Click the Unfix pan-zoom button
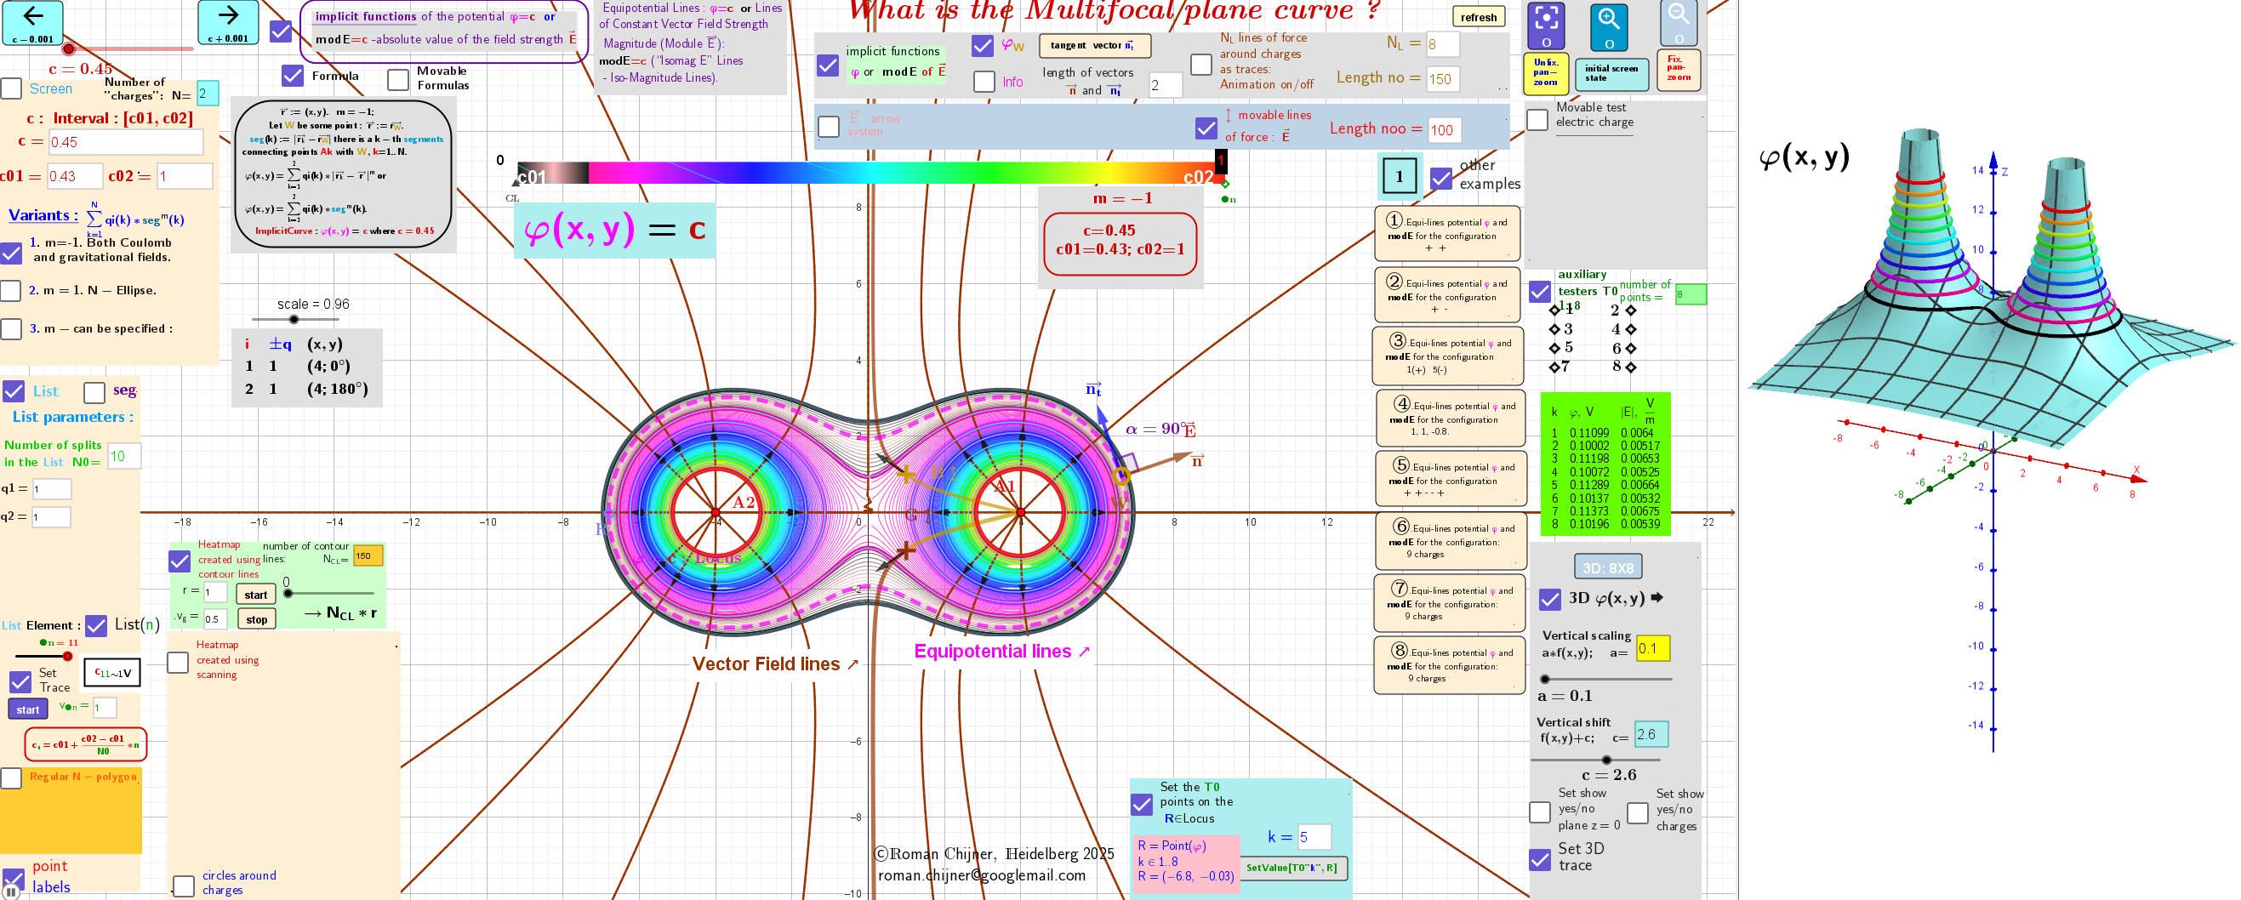The width and height of the screenshot is (2241, 900). (x=1545, y=72)
